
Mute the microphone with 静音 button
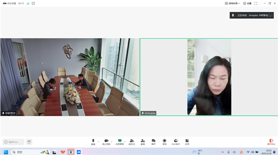[93, 142]
